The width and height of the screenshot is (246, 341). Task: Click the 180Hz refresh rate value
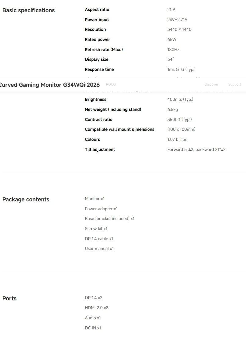[x=173, y=50]
